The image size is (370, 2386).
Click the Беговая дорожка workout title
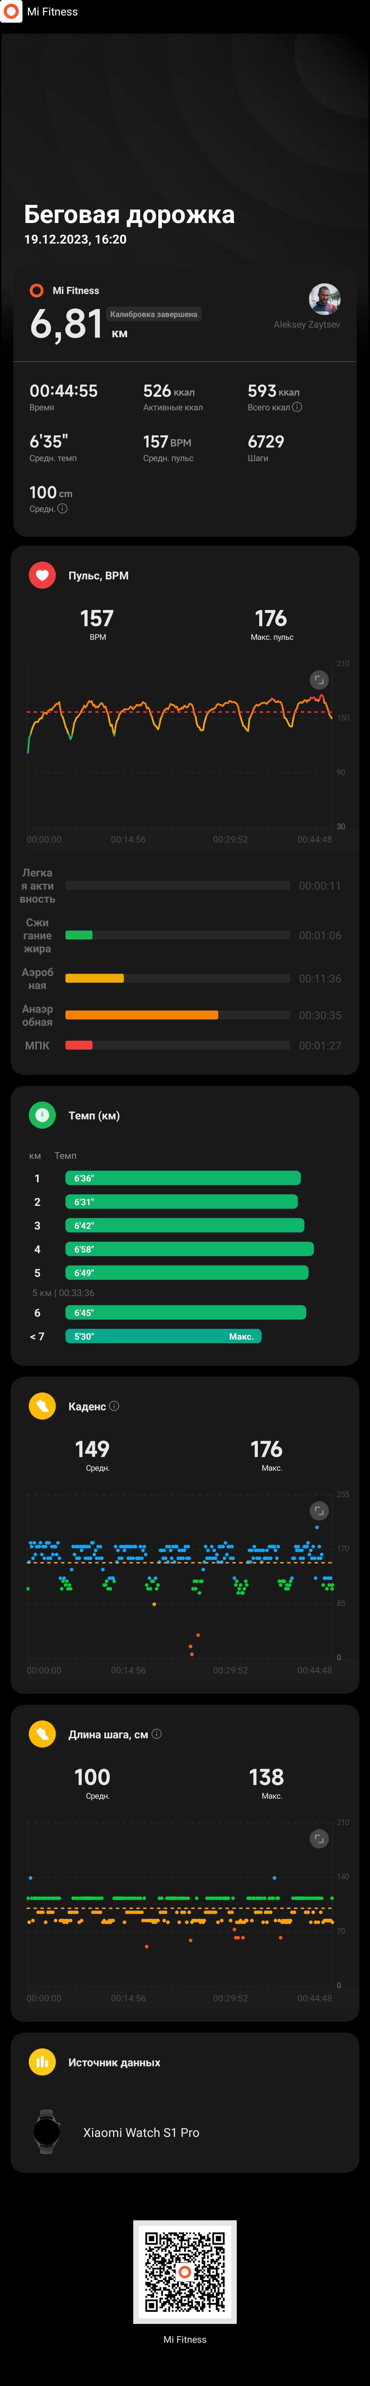tap(129, 215)
